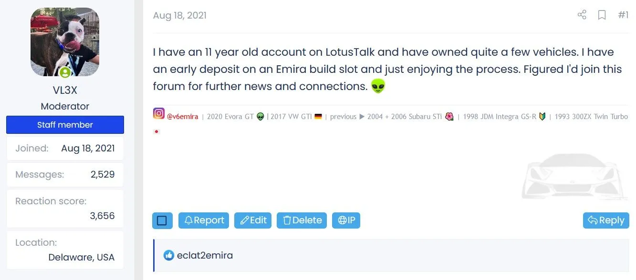The height and width of the screenshot is (280, 636).
Task: Reply to this post
Action: pos(606,220)
